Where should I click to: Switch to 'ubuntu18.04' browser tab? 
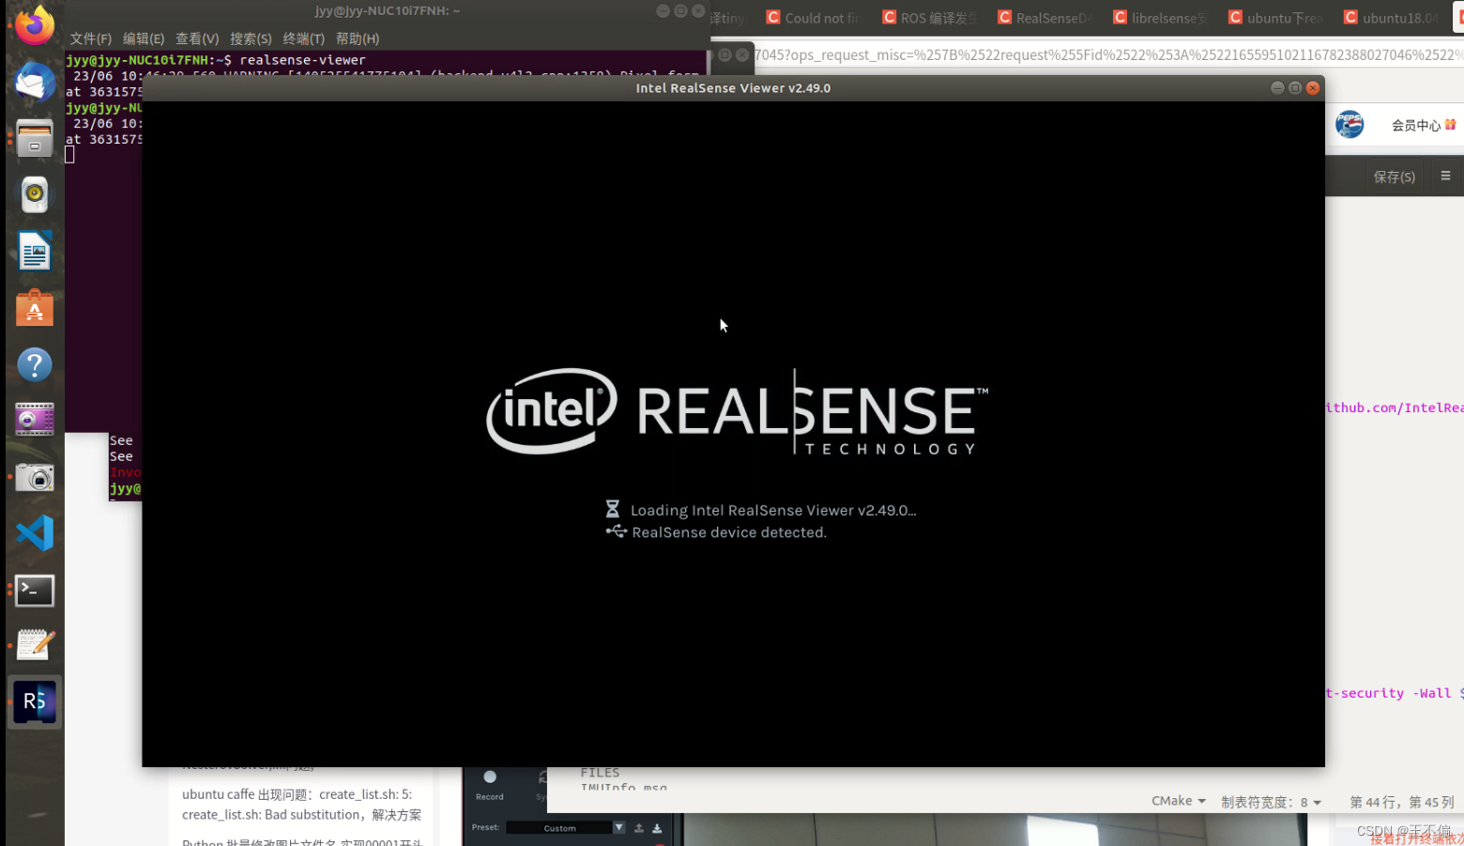(x=1391, y=18)
